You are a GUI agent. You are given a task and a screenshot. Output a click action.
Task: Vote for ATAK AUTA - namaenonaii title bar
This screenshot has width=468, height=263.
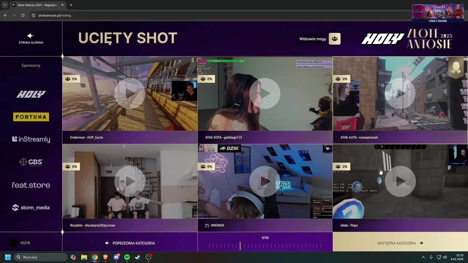[400, 137]
